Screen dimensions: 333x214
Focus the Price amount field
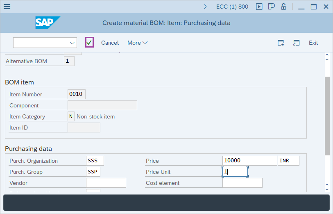click(250, 161)
